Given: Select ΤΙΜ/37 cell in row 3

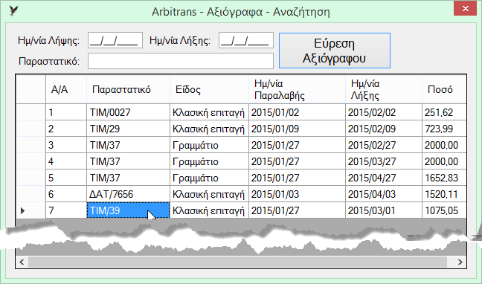Looking at the screenshot, I should point(128,145).
